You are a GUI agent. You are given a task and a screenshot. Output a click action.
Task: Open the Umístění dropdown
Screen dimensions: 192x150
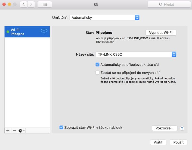click(x=104, y=18)
